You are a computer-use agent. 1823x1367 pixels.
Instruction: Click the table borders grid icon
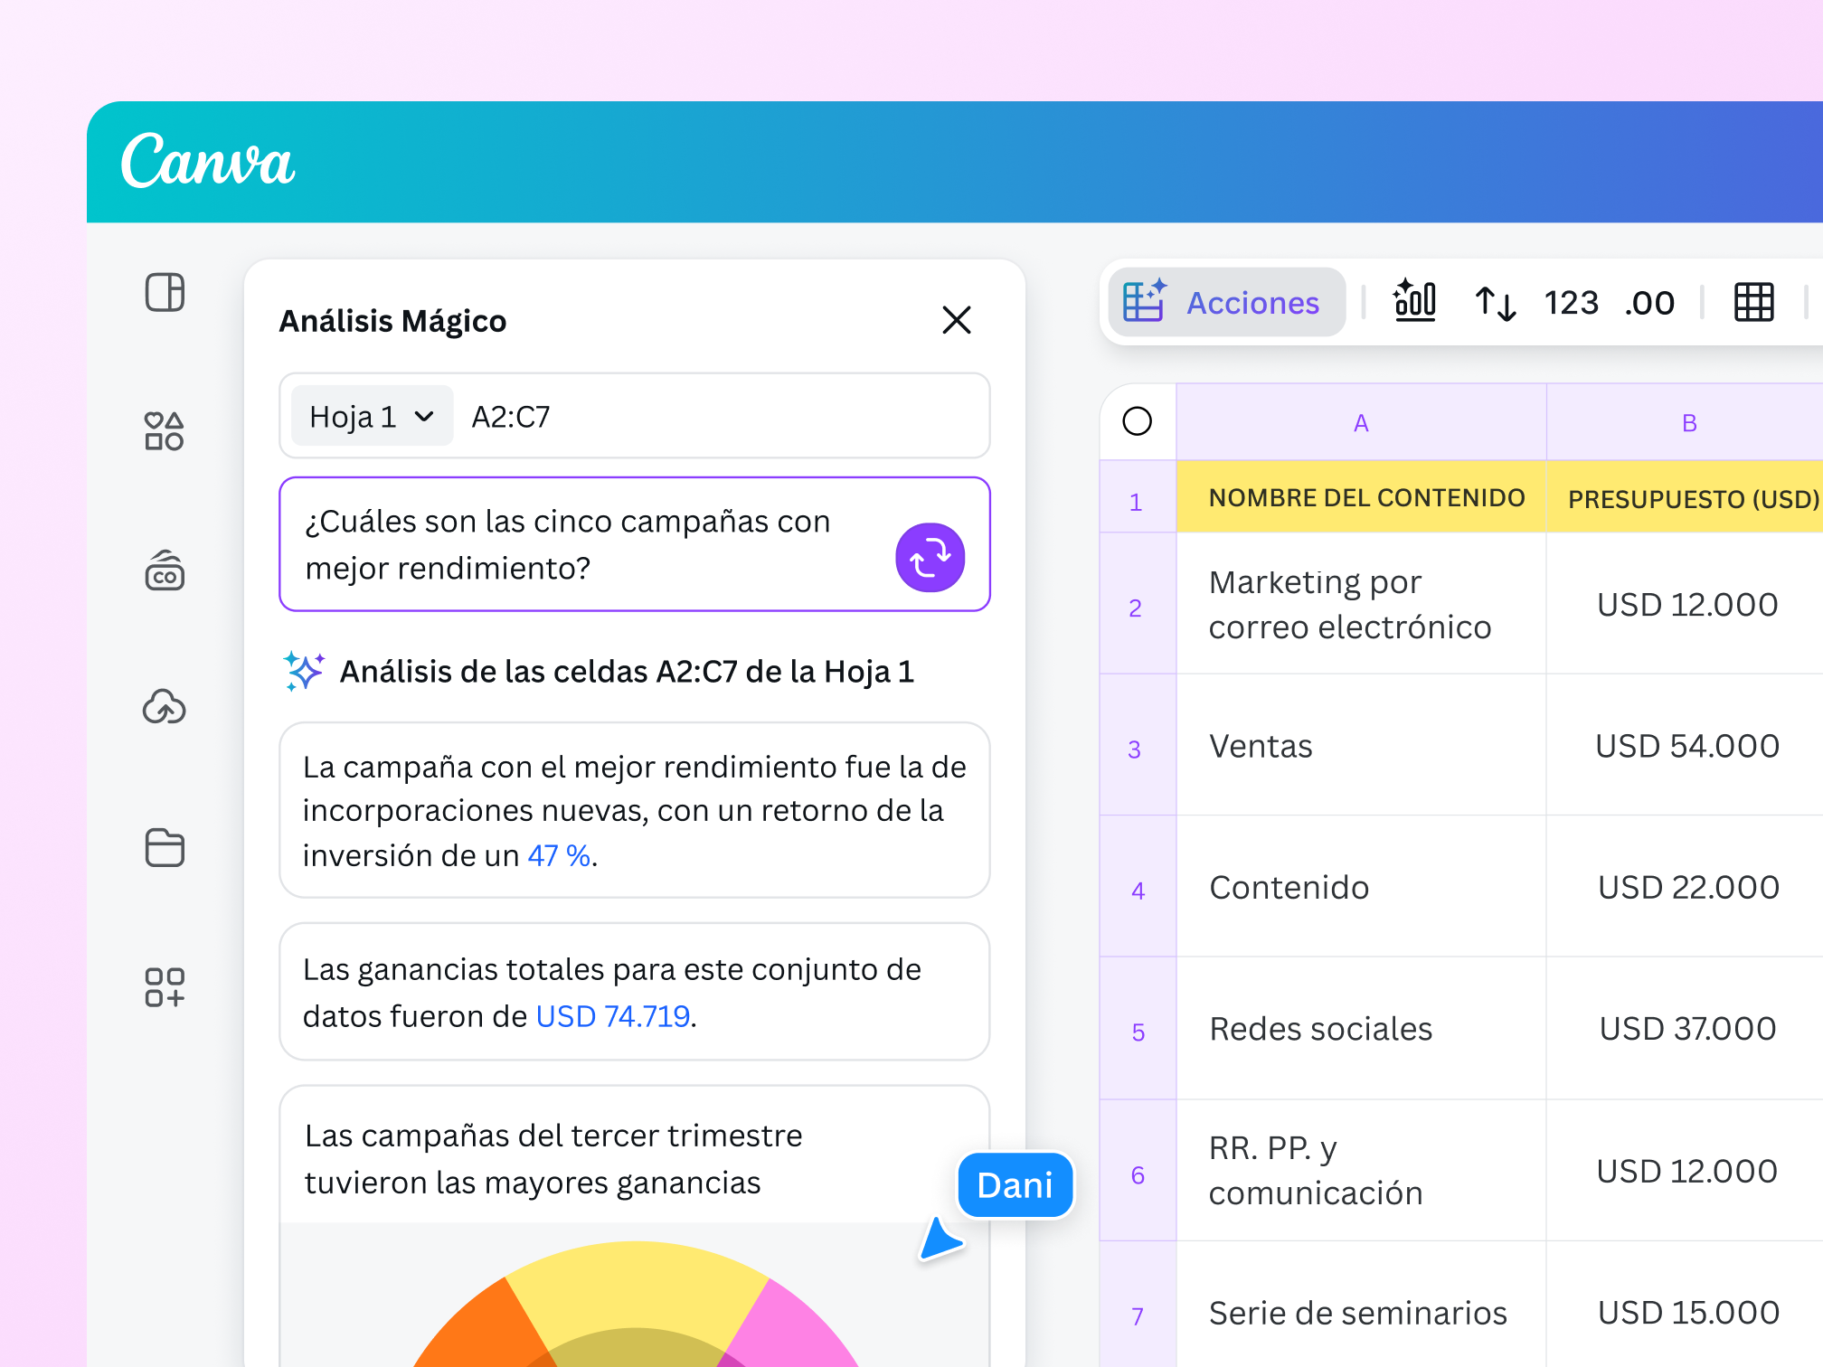[1752, 303]
